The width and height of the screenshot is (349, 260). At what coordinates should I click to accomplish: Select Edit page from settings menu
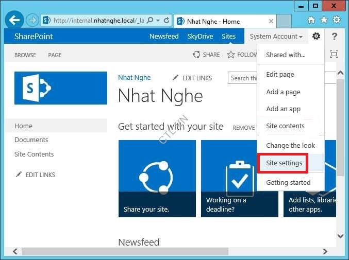[x=291, y=74]
